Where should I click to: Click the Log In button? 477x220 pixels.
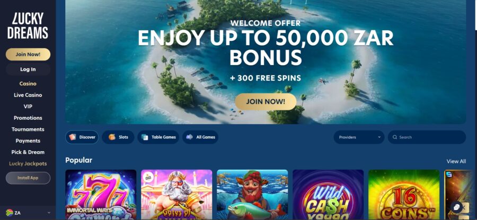[x=28, y=69]
